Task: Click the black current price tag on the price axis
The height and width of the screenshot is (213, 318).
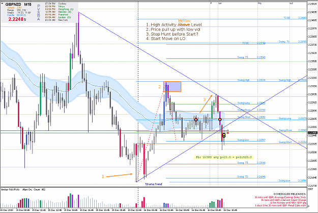Action: 312,133
